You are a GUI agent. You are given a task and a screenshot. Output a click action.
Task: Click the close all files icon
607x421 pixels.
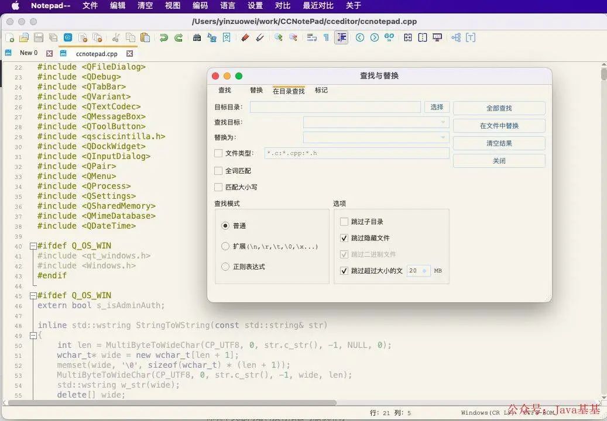coord(97,37)
